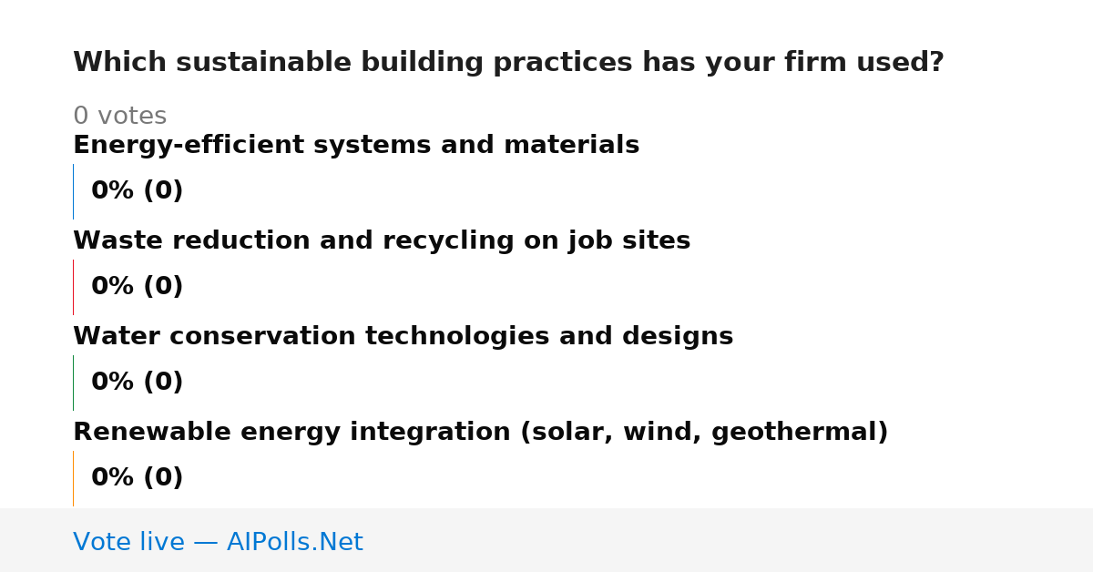Screen dimensions: 1093x572
Task: Click 0% result for Water conservation
Action: tap(113, 383)
